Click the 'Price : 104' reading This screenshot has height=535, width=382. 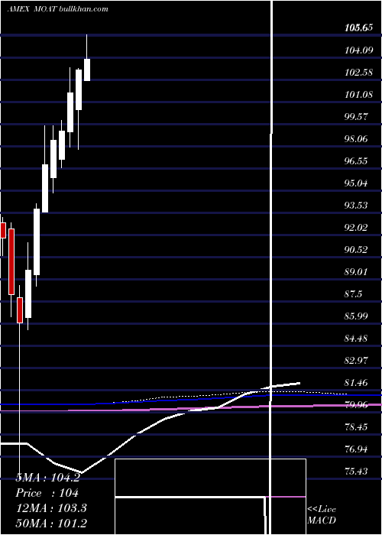coord(47,493)
